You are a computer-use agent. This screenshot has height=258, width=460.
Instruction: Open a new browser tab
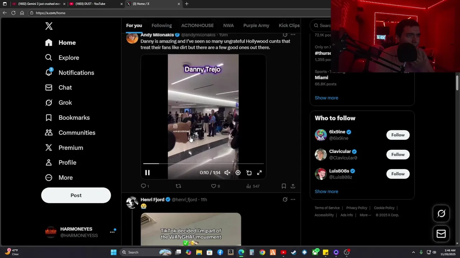[187, 4]
